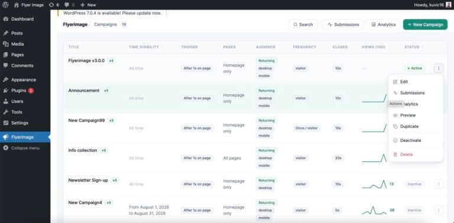Toggle Inactive status of New Campaign4
This screenshot has height=223, width=454.
[x=414, y=210]
